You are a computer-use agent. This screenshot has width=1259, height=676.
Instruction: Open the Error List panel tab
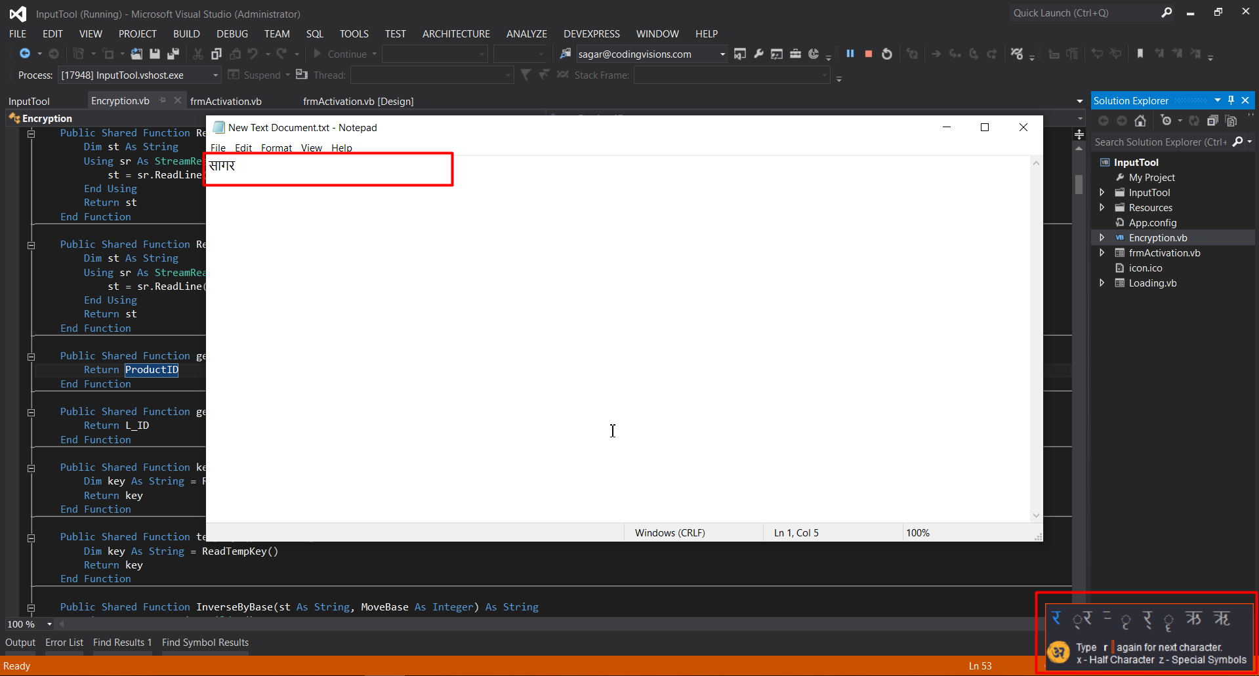pos(64,643)
